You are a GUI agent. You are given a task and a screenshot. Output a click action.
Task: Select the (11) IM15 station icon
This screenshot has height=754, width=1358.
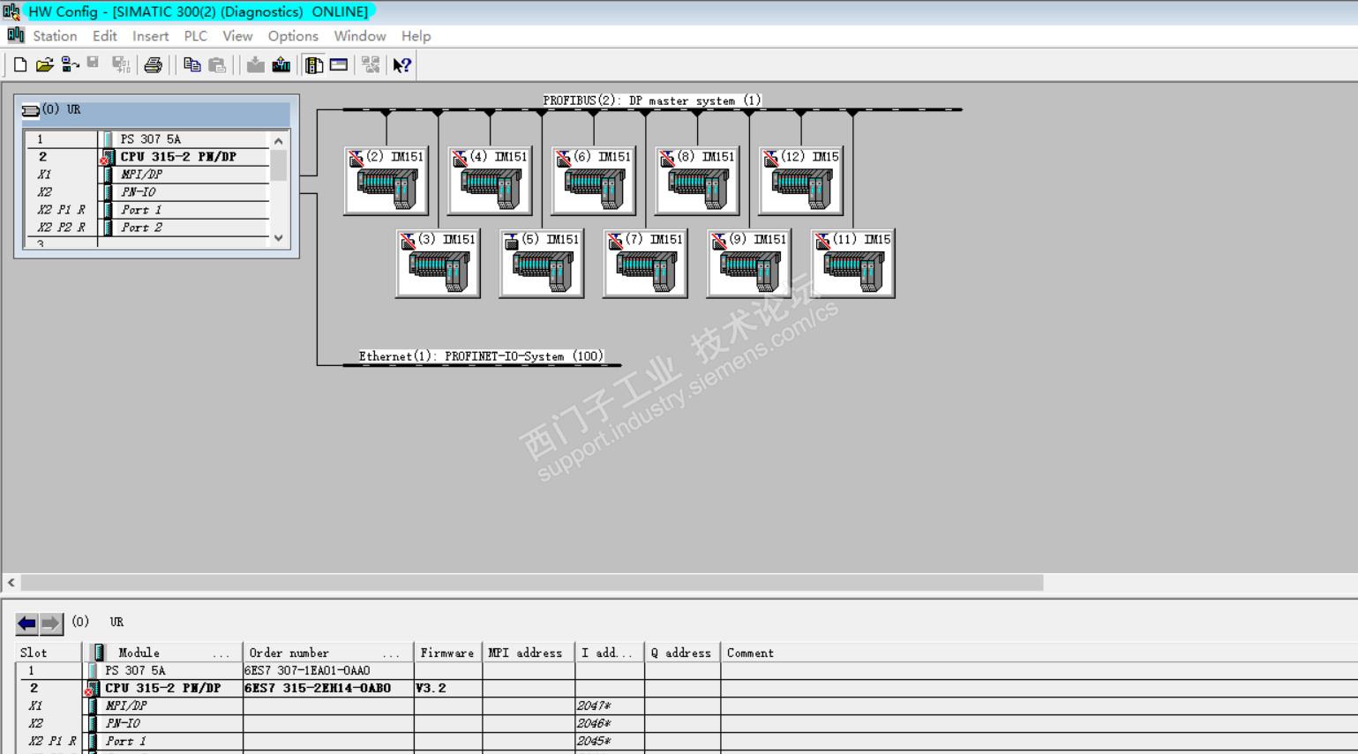click(x=853, y=264)
